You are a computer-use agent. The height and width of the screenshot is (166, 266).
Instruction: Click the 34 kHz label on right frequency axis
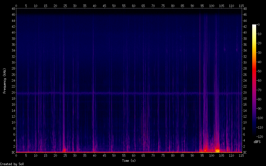pyautogui.click(x=245, y=51)
